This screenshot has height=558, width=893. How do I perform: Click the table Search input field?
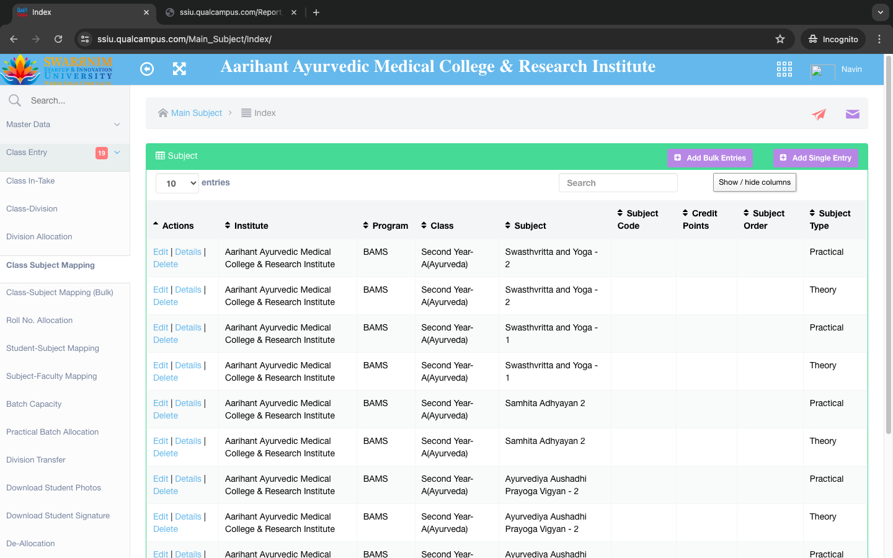coord(618,183)
